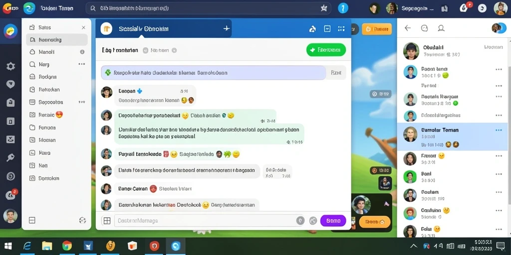
Task: Open three-dot menu for Dentain contact
Action: [x=499, y=97]
